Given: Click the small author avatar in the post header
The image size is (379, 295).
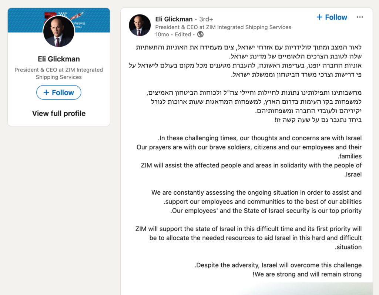Looking at the screenshot, I should click(x=140, y=26).
